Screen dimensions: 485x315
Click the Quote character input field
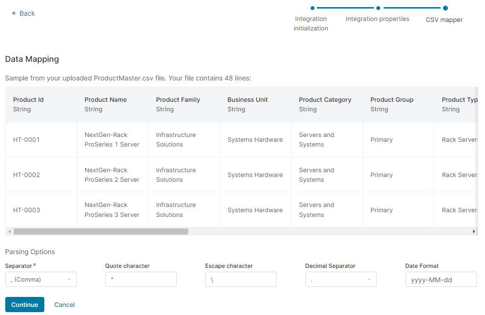pos(141,280)
